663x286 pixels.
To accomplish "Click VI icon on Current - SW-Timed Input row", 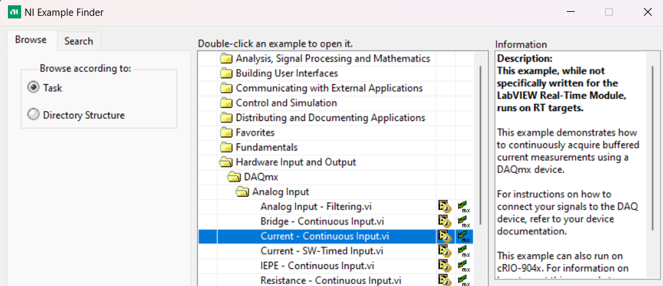I will [x=443, y=251].
